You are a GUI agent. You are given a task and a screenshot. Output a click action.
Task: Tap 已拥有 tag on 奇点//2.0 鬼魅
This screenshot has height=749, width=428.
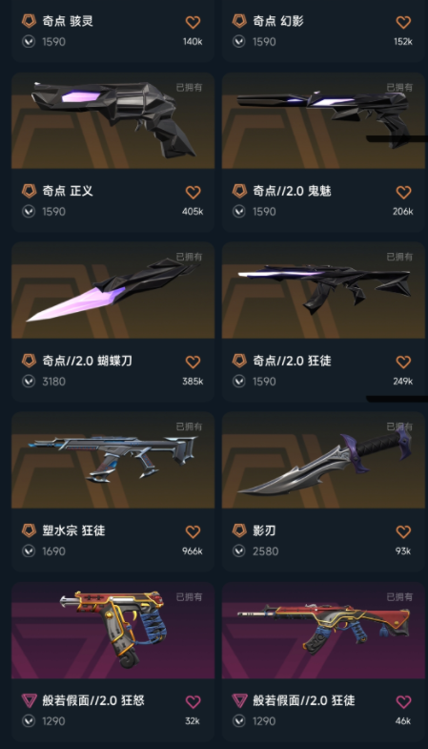click(399, 88)
